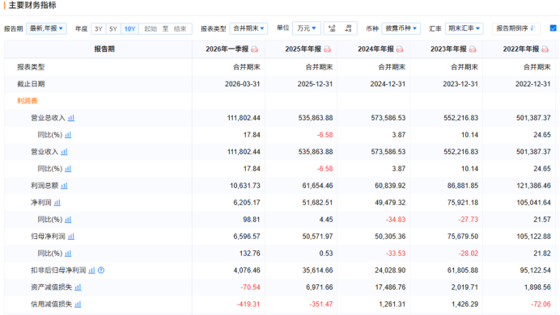Open PDF icon for 2025年年报
This screenshot has width=560, height=315.
point(327,49)
